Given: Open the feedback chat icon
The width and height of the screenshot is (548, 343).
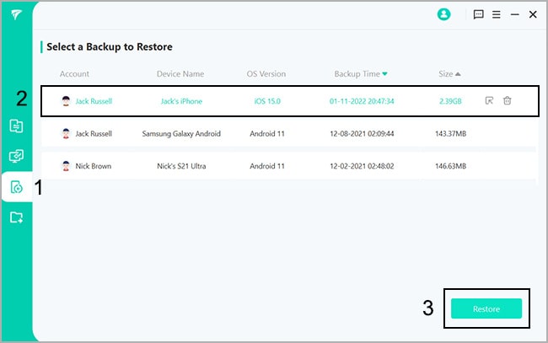Looking at the screenshot, I should [479, 14].
